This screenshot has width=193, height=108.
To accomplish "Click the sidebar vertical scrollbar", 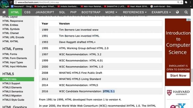I will 35,57.
